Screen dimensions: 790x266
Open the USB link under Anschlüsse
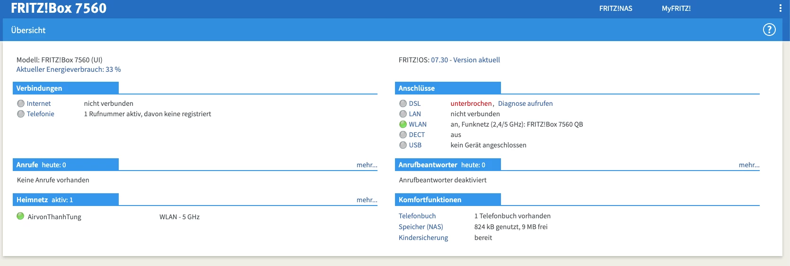[x=415, y=145]
